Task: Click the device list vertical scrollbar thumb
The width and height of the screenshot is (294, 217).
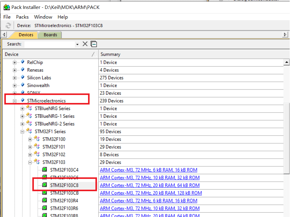Action: pos(287,138)
